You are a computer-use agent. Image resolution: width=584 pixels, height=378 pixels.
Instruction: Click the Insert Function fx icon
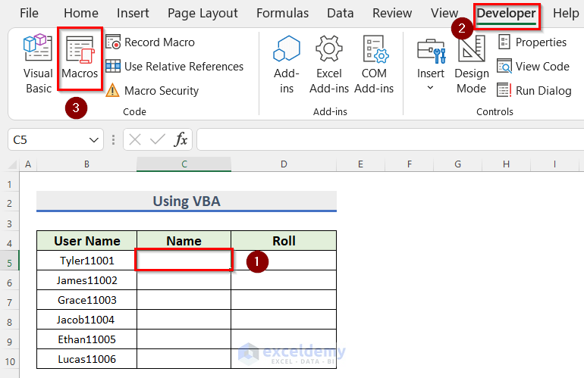(181, 140)
